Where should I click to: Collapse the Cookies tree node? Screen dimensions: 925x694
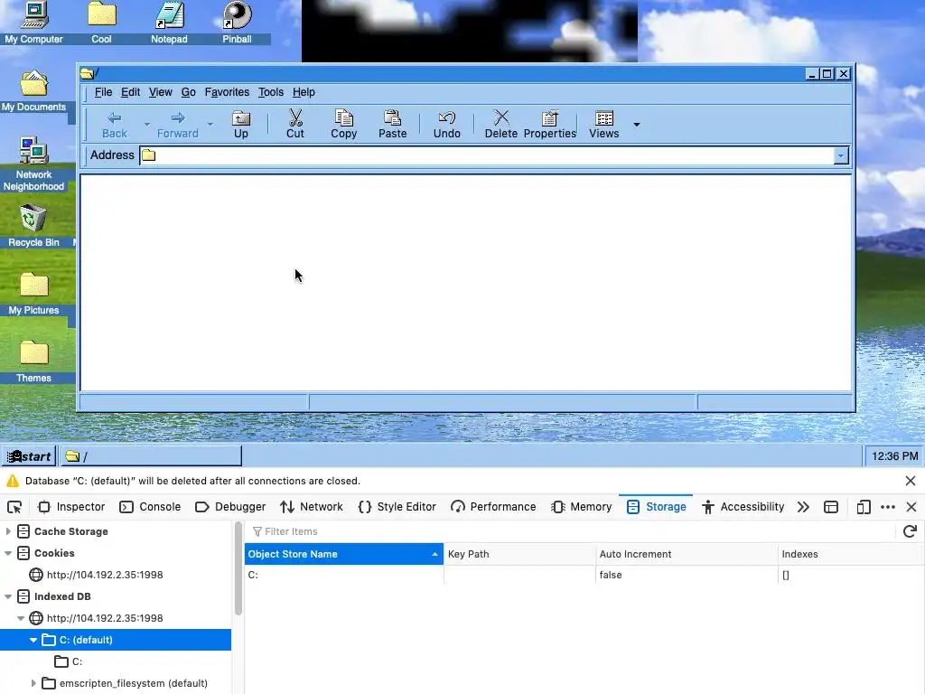8,554
